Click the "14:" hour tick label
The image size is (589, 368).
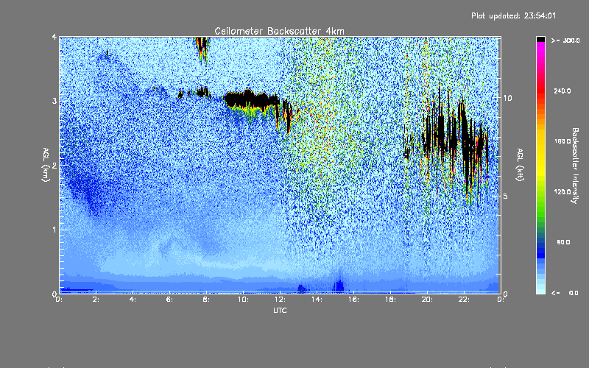[x=317, y=300]
